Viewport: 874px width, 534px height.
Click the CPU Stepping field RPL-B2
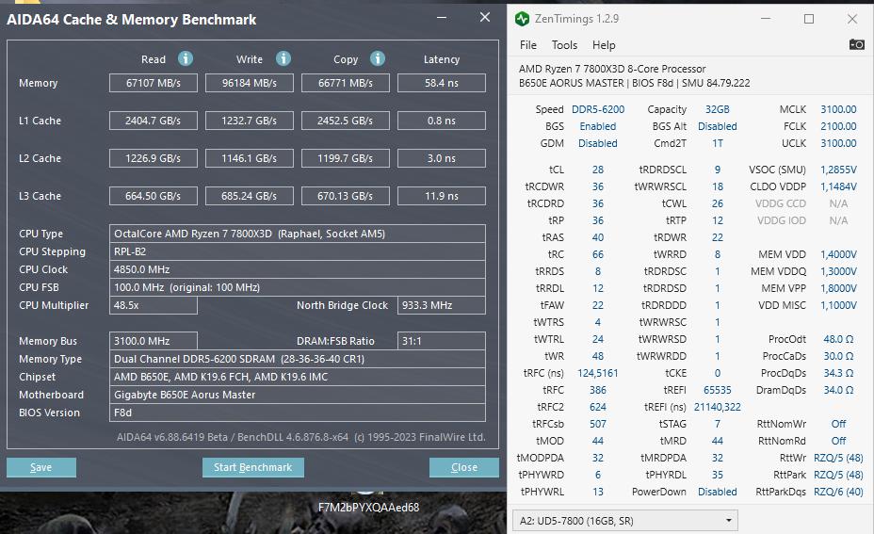tap(297, 251)
